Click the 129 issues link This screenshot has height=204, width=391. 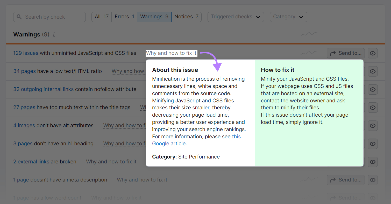[x=26, y=53]
